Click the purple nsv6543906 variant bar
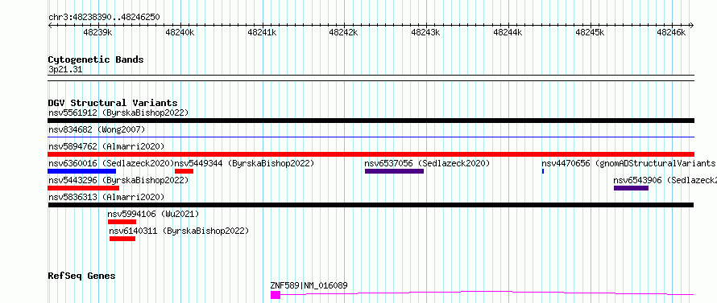This screenshot has width=717, height=303. click(x=631, y=188)
